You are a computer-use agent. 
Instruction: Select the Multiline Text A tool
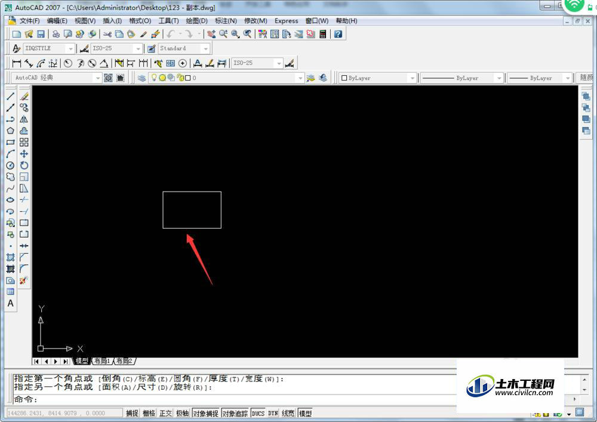pyautogui.click(x=10, y=303)
